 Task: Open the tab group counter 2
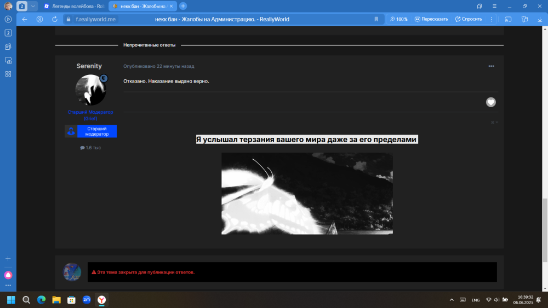point(22,6)
